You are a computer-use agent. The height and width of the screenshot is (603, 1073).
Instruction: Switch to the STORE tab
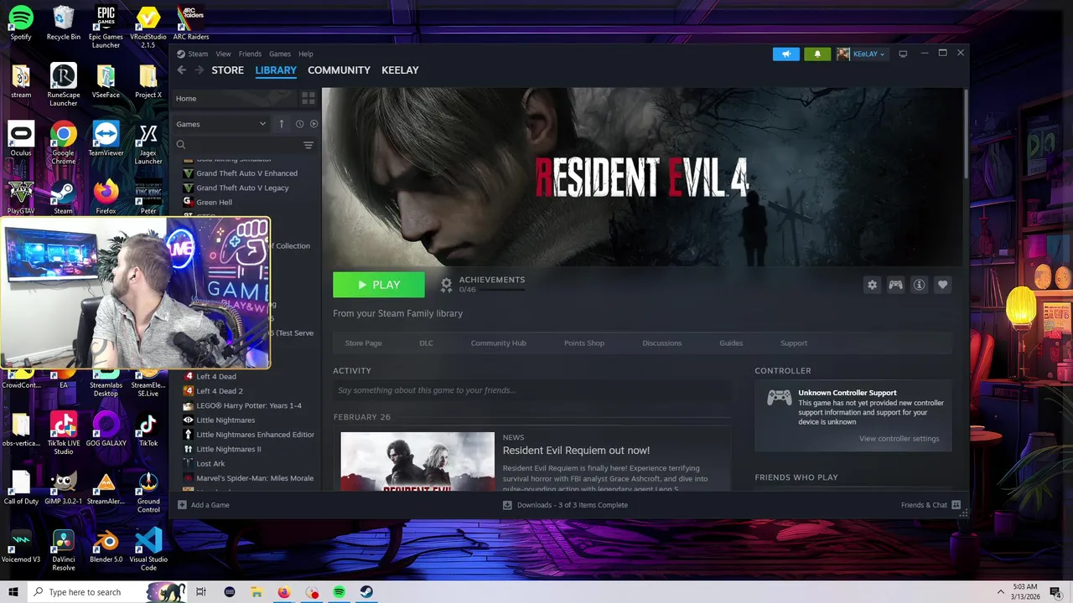coord(227,70)
